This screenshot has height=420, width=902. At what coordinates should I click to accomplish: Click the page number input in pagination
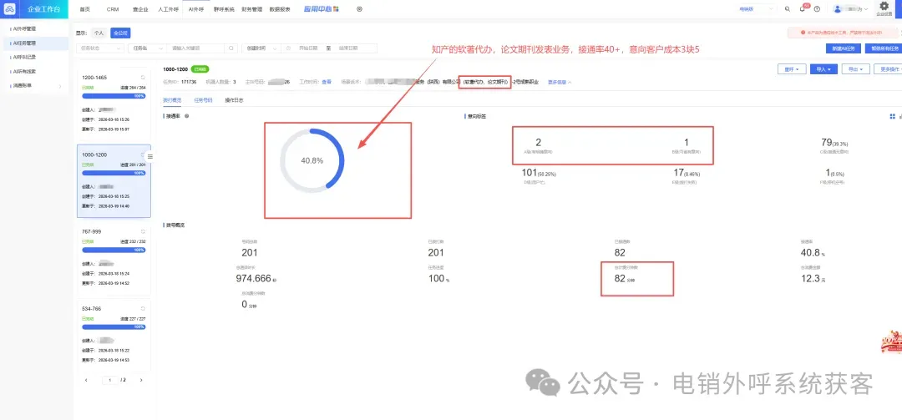pyautogui.click(x=110, y=380)
